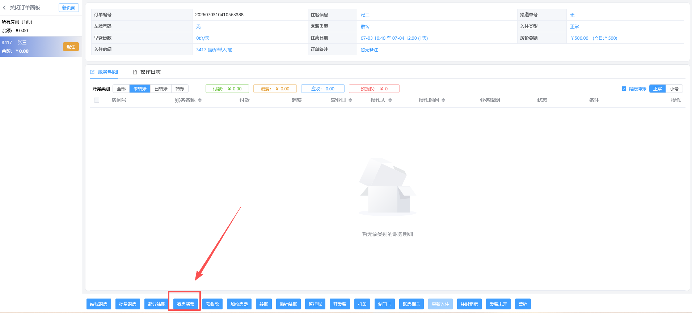Screen dimensions: 692x313
Task: Click 暂无备注 order remark link
Action: [x=369, y=50]
